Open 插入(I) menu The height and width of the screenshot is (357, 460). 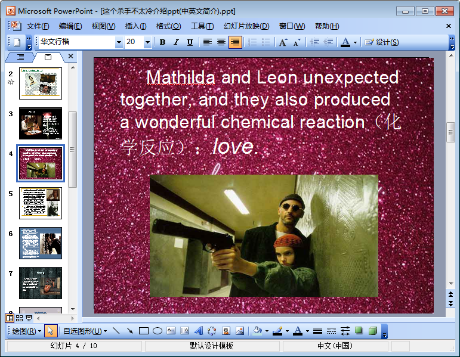click(x=135, y=26)
